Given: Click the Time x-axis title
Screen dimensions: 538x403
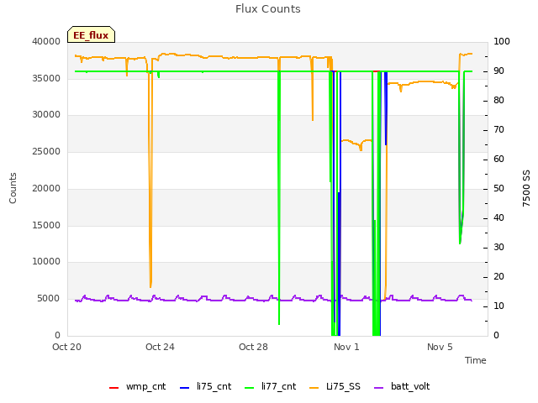Looking at the screenshot, I should pyautogui.click(x=476, y=360).
